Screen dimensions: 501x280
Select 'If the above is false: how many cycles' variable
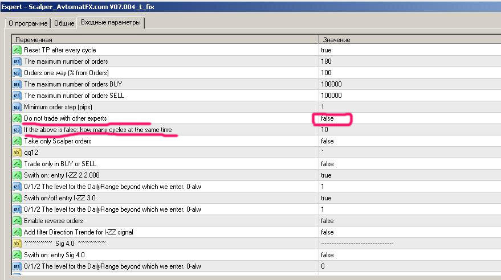[x=98, y=130]
